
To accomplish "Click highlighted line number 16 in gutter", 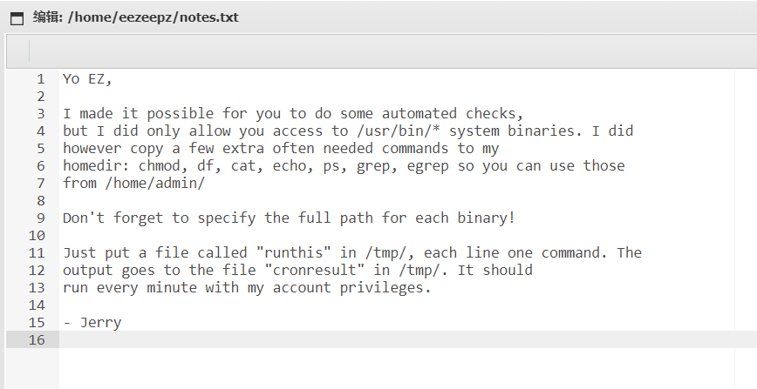I will (37, 340).
